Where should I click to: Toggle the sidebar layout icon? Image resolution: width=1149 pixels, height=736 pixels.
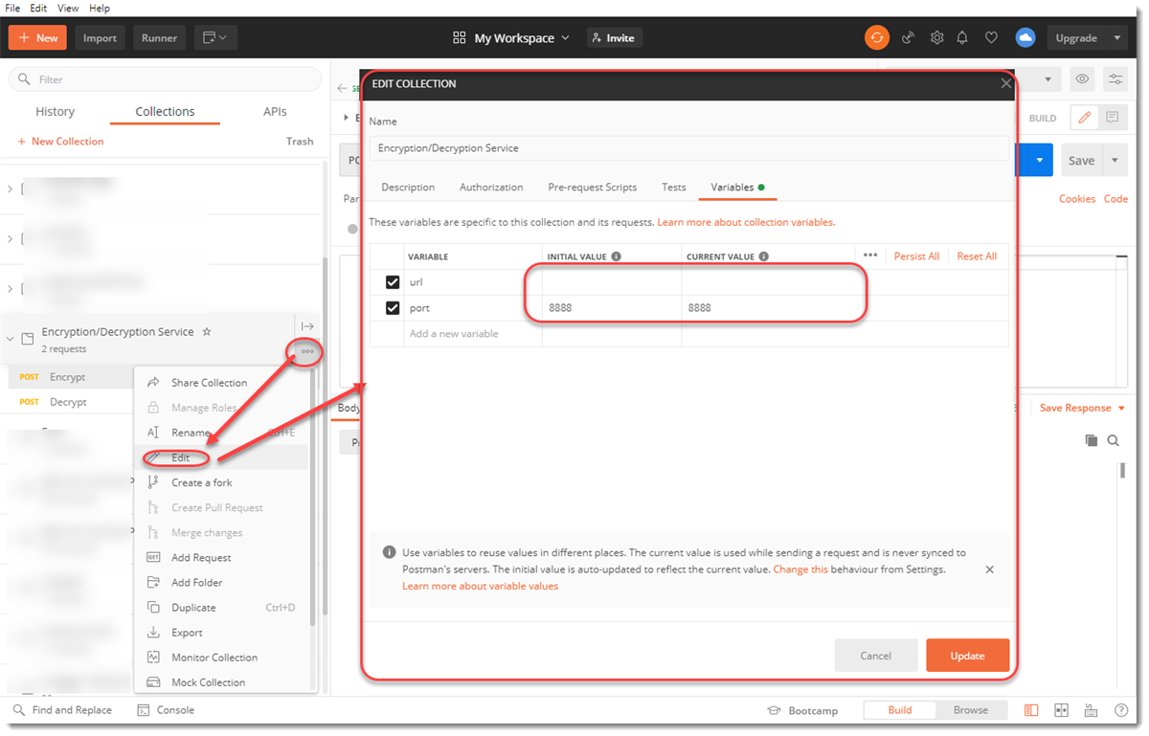pyautogui.click(x=1031, y=710)
